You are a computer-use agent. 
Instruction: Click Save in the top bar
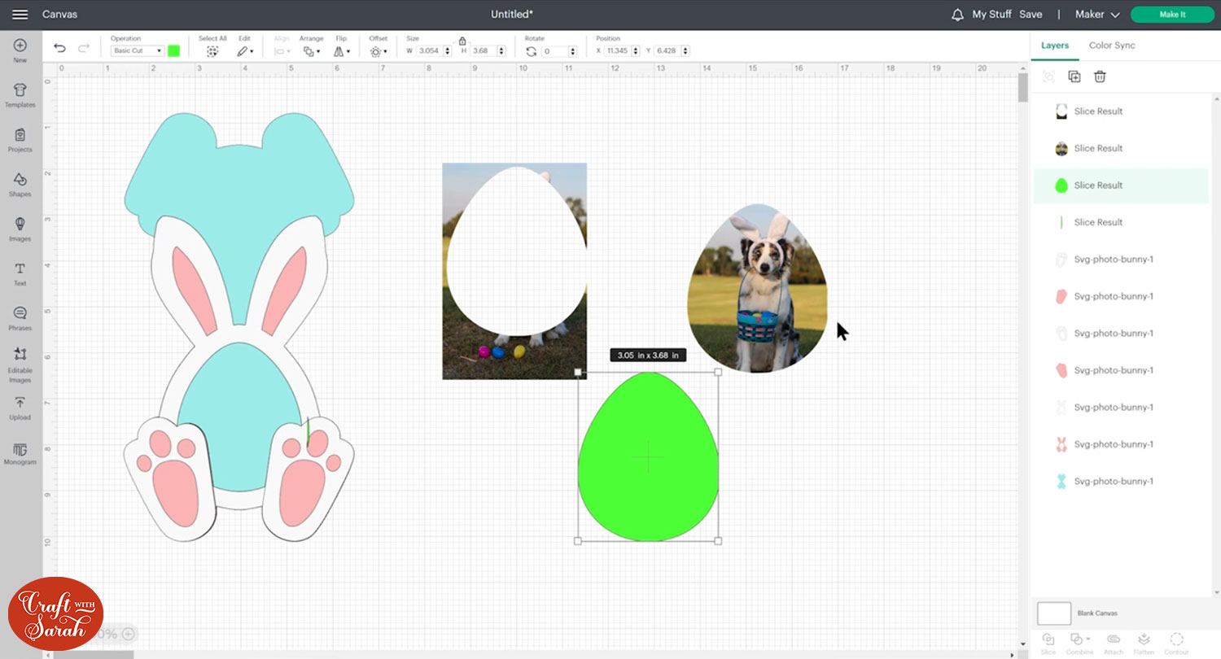tap(1031, 15)
